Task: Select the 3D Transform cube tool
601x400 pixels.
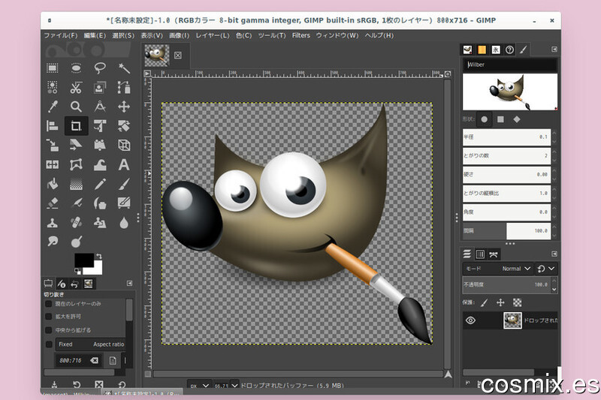Action: click(x=124, y=145)
